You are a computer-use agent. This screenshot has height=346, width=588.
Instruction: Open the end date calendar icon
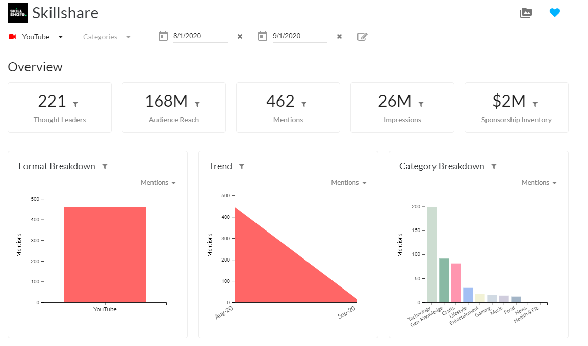pyautogui.click(x=263, y=36)
